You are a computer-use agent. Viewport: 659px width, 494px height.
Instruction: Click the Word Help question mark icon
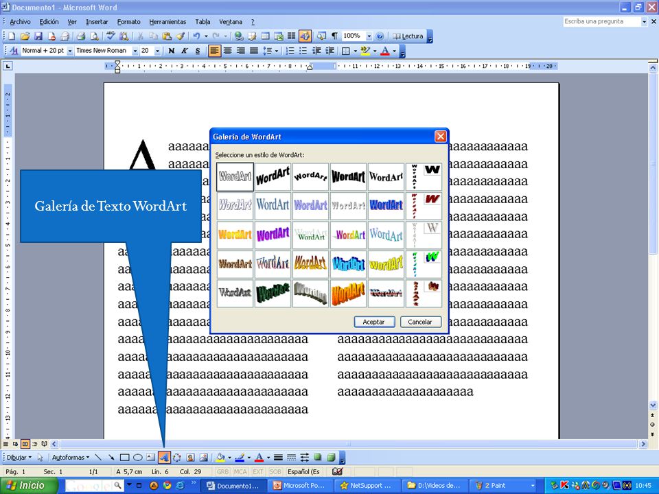coord(380,36)
